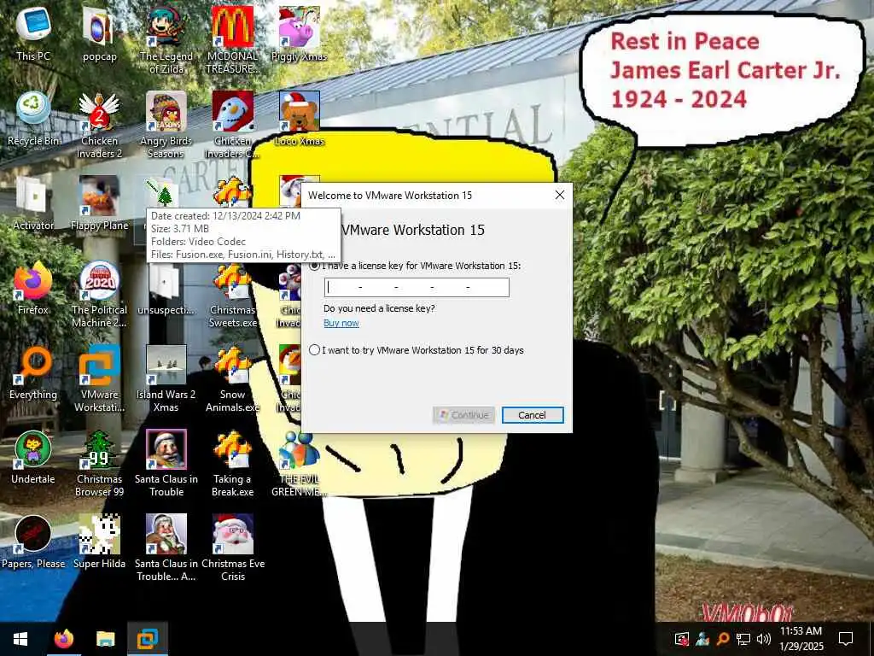874x656 pixels.
Task: Launch Flappy Plane shortcut
Action: [99, 203]
